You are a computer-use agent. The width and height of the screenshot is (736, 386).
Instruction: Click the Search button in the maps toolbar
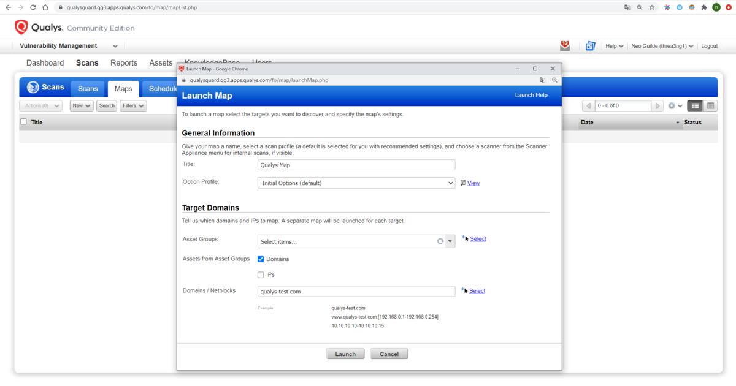(x=107, y=106)
